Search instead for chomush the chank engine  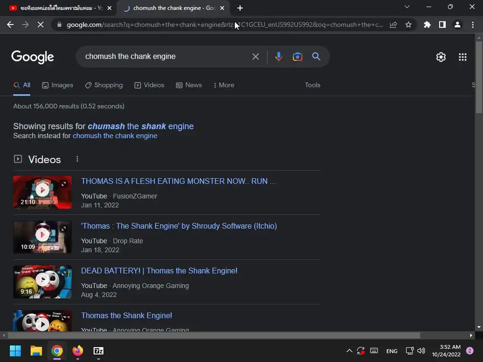click(x=115, y=136)
